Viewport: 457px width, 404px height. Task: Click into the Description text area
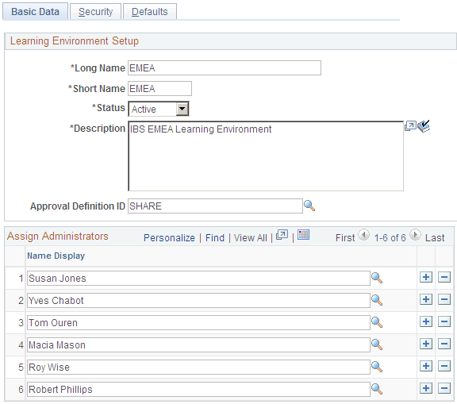coord(266,156)
